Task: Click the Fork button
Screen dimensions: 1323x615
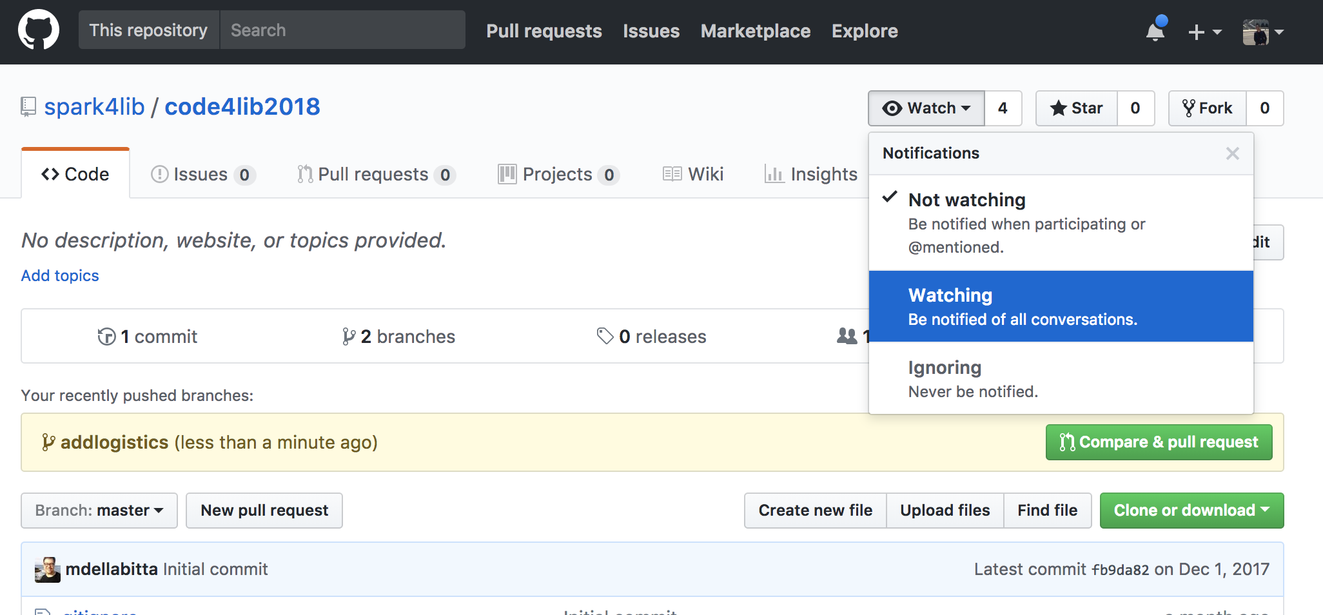Action: 1208,108
